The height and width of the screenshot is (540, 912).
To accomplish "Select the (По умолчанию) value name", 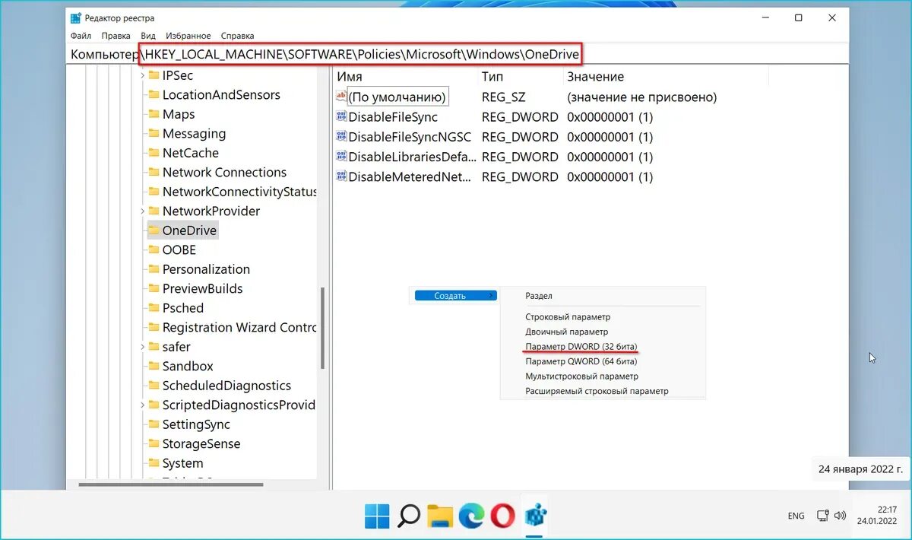I will (397, 97).
